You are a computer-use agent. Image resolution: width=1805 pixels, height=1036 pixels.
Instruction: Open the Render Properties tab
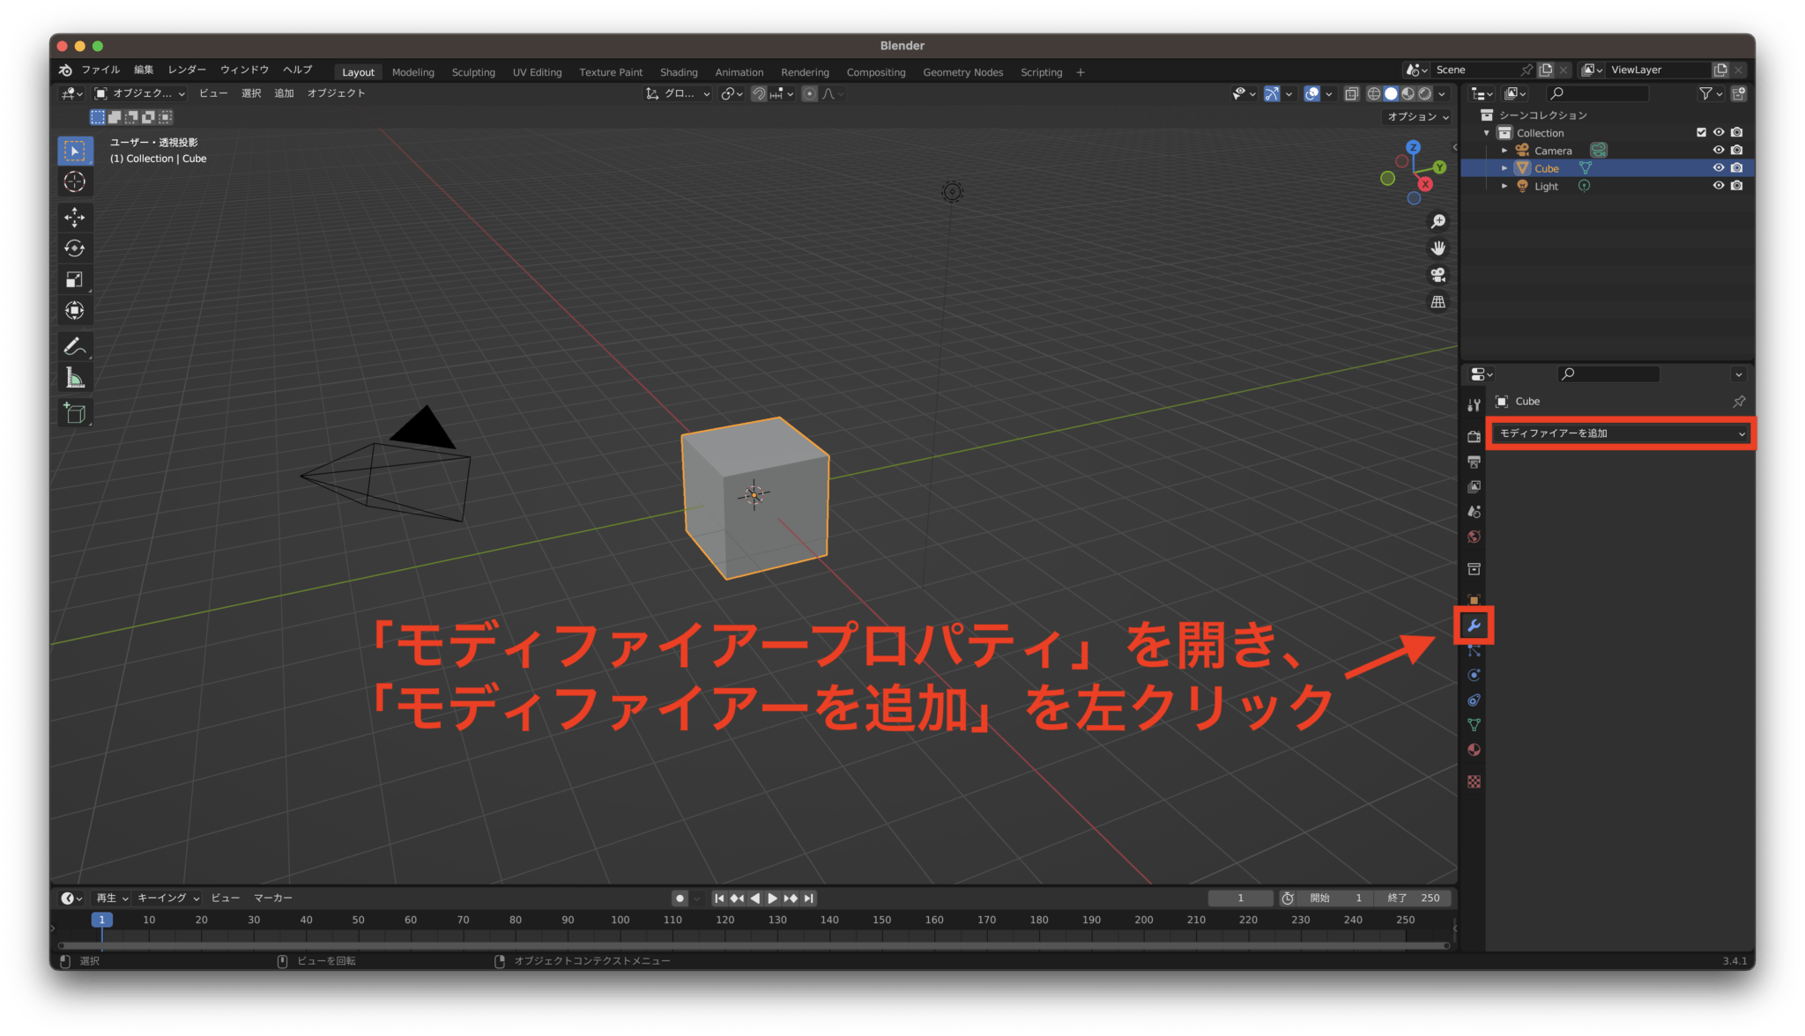(1474, 437)
